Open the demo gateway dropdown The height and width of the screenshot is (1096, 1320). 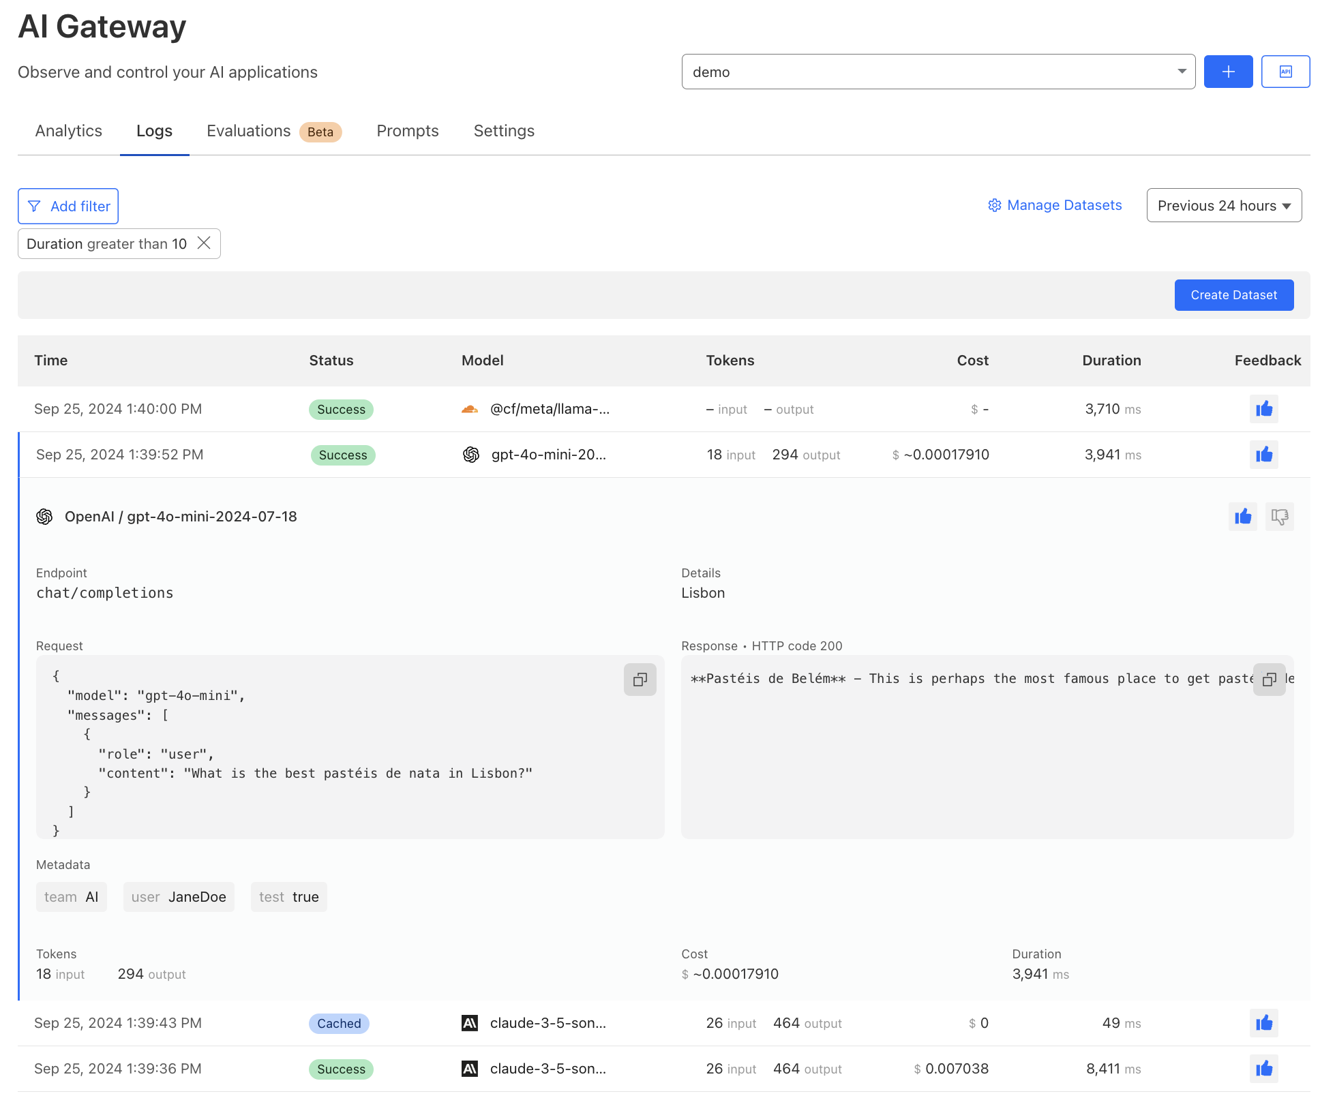click(x=937, y=72)
